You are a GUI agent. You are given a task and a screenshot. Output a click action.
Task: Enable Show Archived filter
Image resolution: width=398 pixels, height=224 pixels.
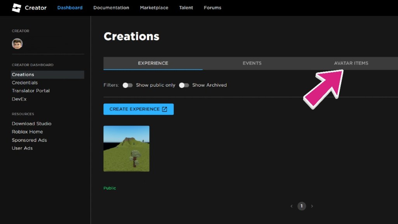point(184,85)
